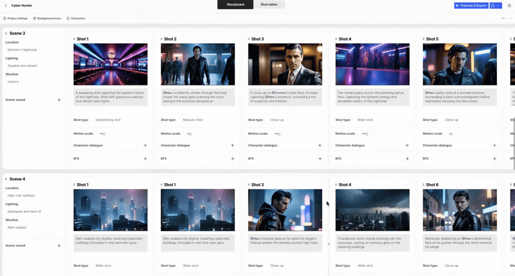
Task: Change Shot type Medium-Shot for Shot 2
Action: (x=193, y=120)
